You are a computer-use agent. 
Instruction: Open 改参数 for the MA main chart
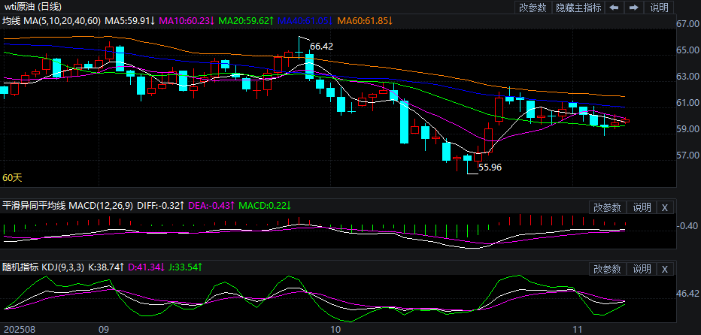pyautogui.click(x=533, y=8)
